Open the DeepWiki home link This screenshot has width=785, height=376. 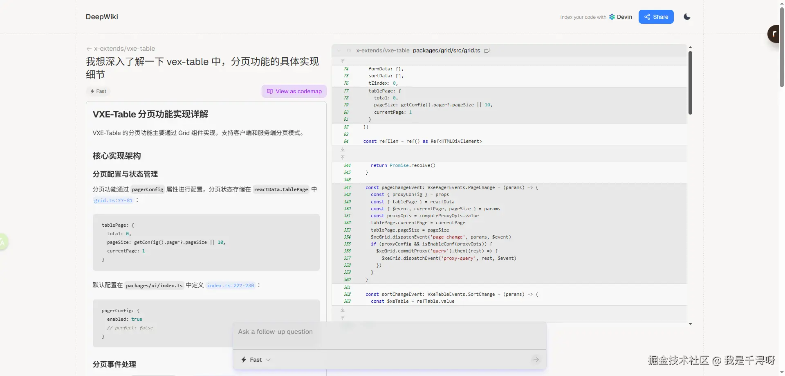click(102, 17)
